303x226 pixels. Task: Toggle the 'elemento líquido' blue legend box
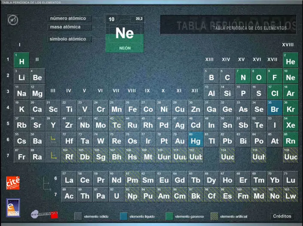point(124,216)
